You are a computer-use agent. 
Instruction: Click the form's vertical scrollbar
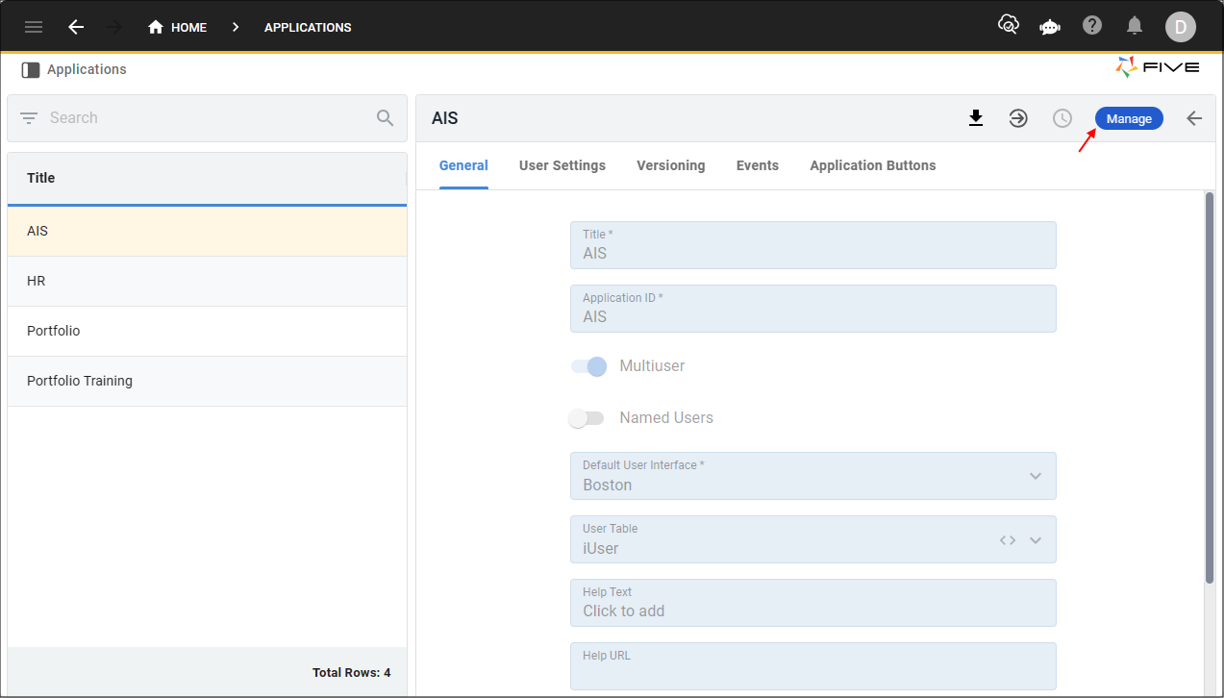pos(1210,386)
